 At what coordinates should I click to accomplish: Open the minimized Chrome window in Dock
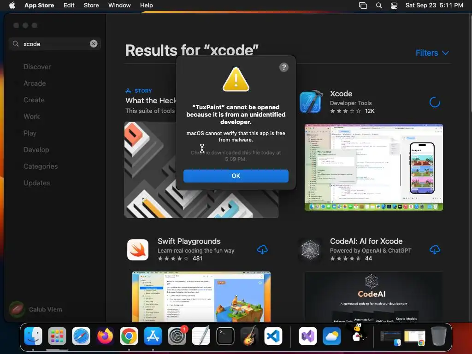point(415,337)
